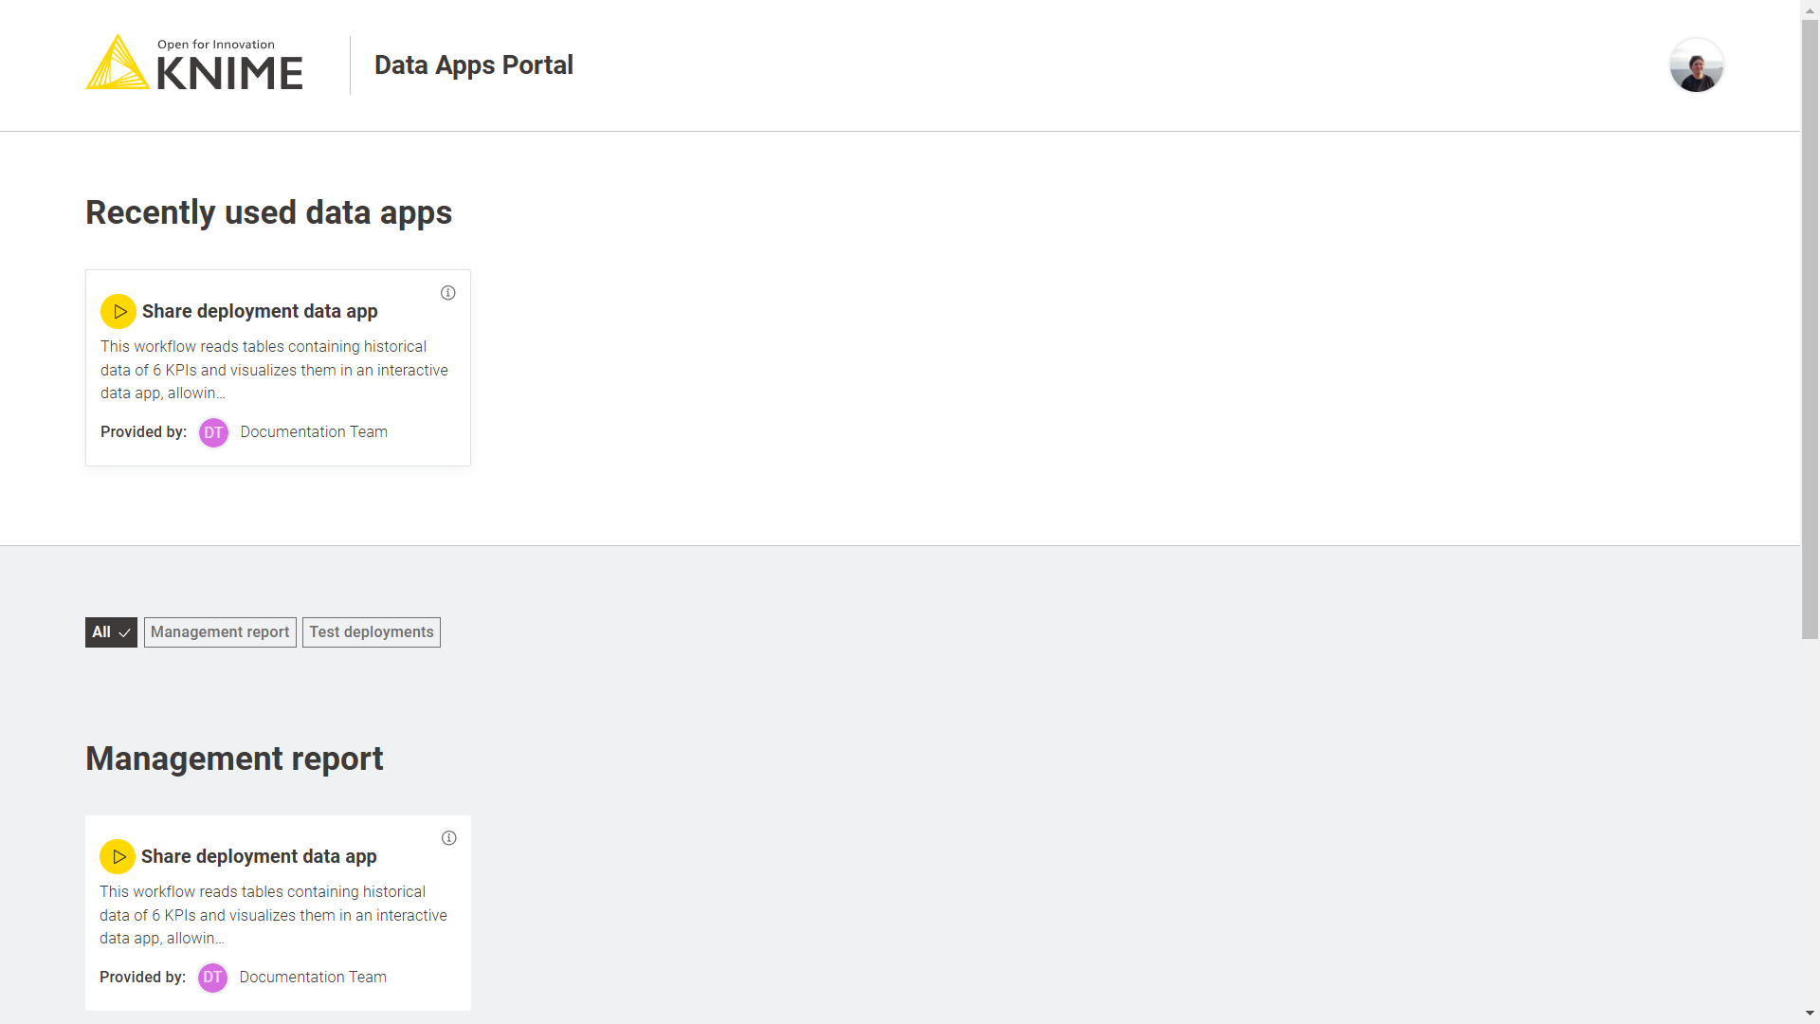Click the vertical scrollbar thumb
Screen dimensions: 1820x1024
1810,327
